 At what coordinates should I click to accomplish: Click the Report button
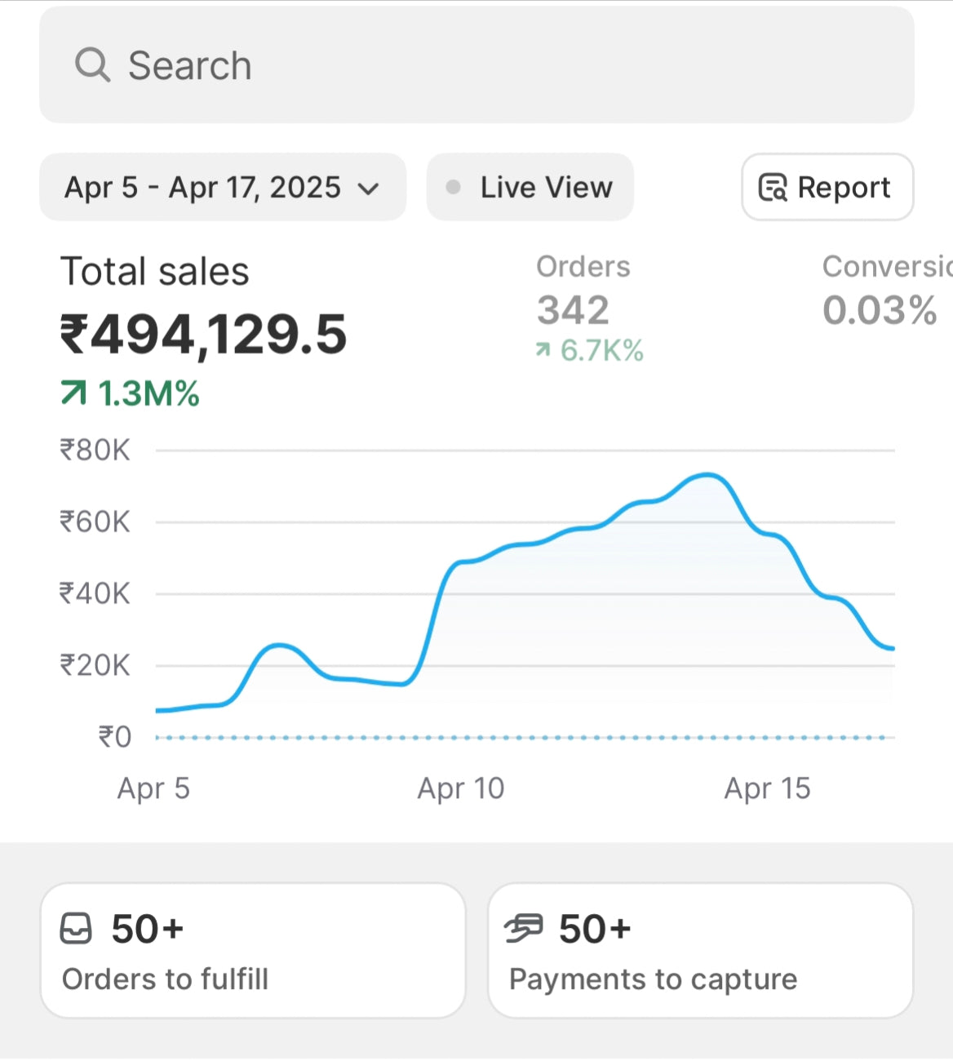(x=827, y=187)
